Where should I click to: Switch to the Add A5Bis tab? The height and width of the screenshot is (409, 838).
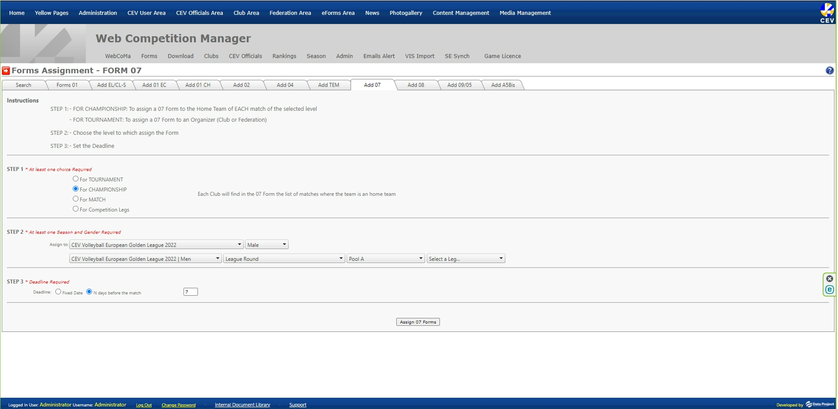click(503, 85)
